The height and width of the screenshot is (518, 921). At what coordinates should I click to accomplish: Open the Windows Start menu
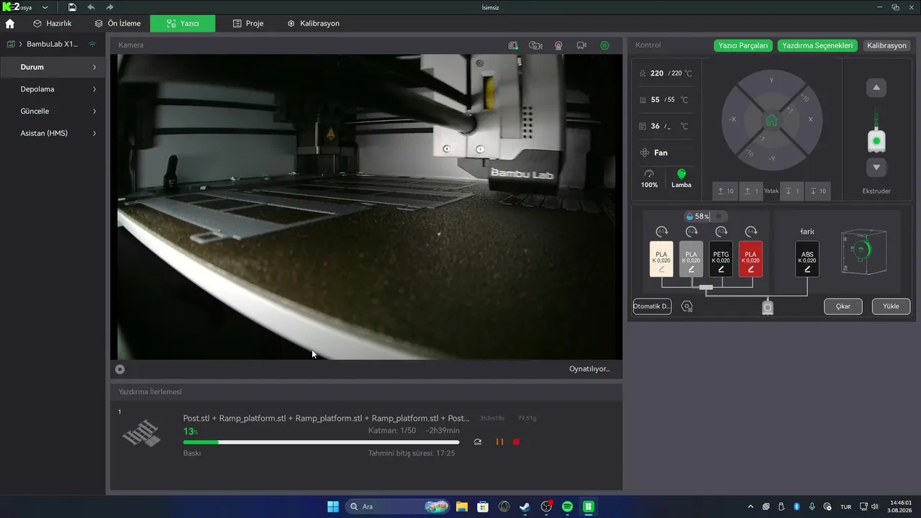333,506
